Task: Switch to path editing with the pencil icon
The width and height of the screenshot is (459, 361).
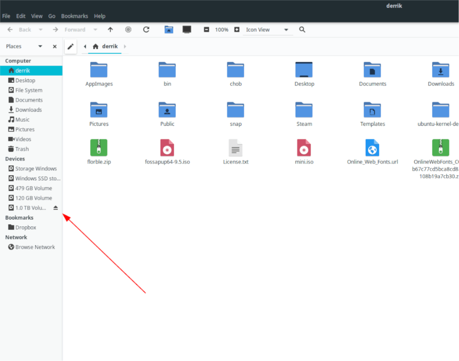Action: tap(70, 46)
